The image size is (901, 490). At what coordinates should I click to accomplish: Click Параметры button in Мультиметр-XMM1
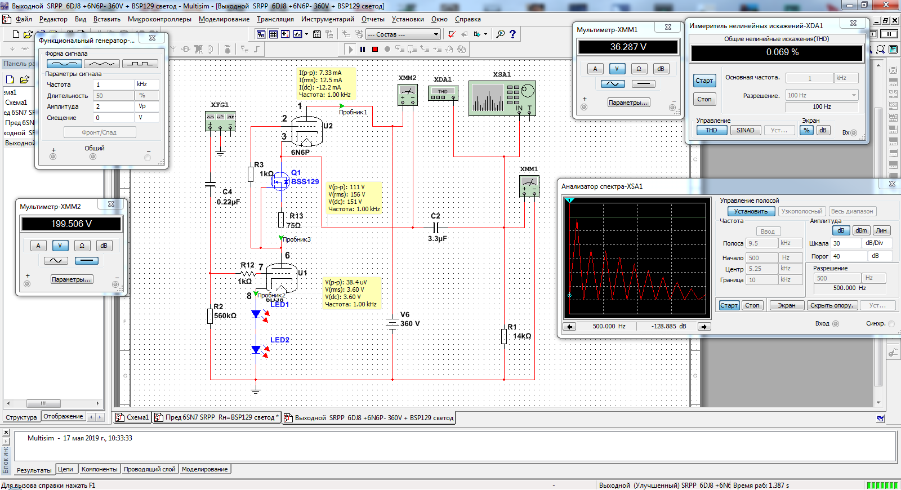(x=628, y=103)
